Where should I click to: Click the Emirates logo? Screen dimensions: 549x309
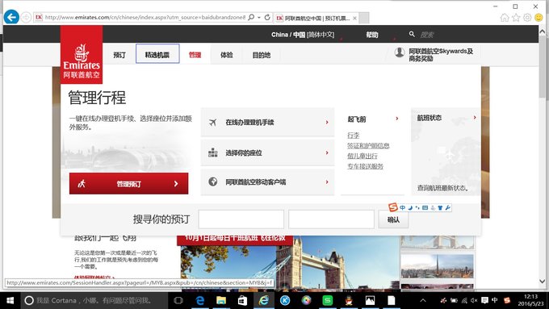coord(82,55)
